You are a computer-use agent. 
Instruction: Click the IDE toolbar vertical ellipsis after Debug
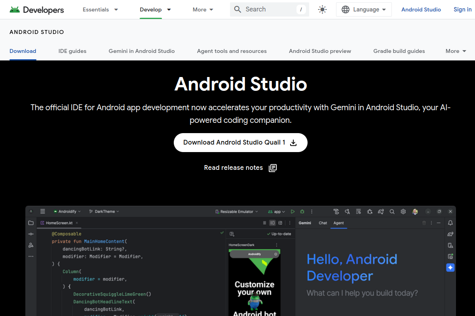[312, 212]
